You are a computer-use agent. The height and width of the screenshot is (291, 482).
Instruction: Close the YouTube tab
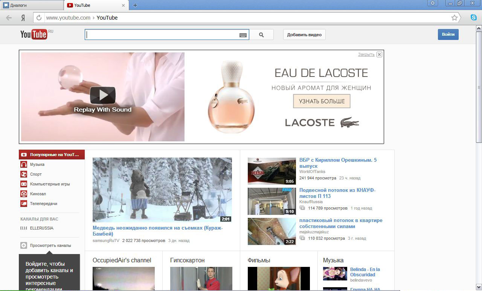point(124,5)
